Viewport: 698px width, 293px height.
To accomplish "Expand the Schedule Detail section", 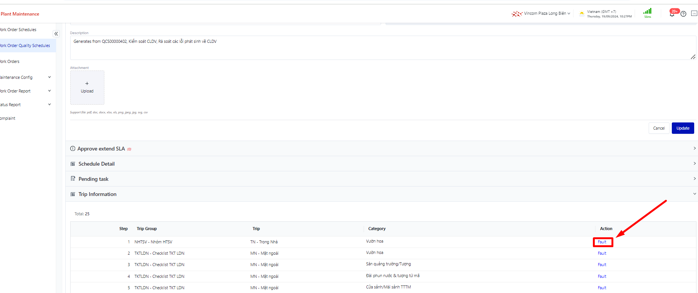I will point(381,164).
